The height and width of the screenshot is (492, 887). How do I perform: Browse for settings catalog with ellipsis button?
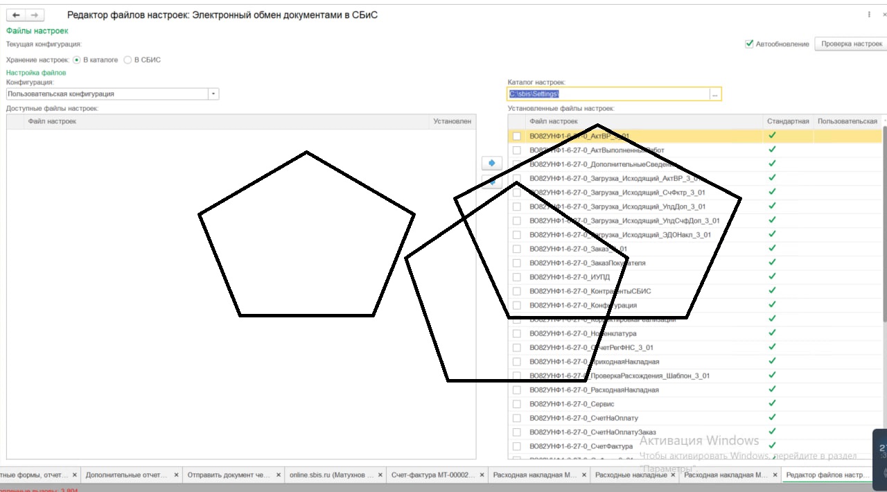point(714,94)
